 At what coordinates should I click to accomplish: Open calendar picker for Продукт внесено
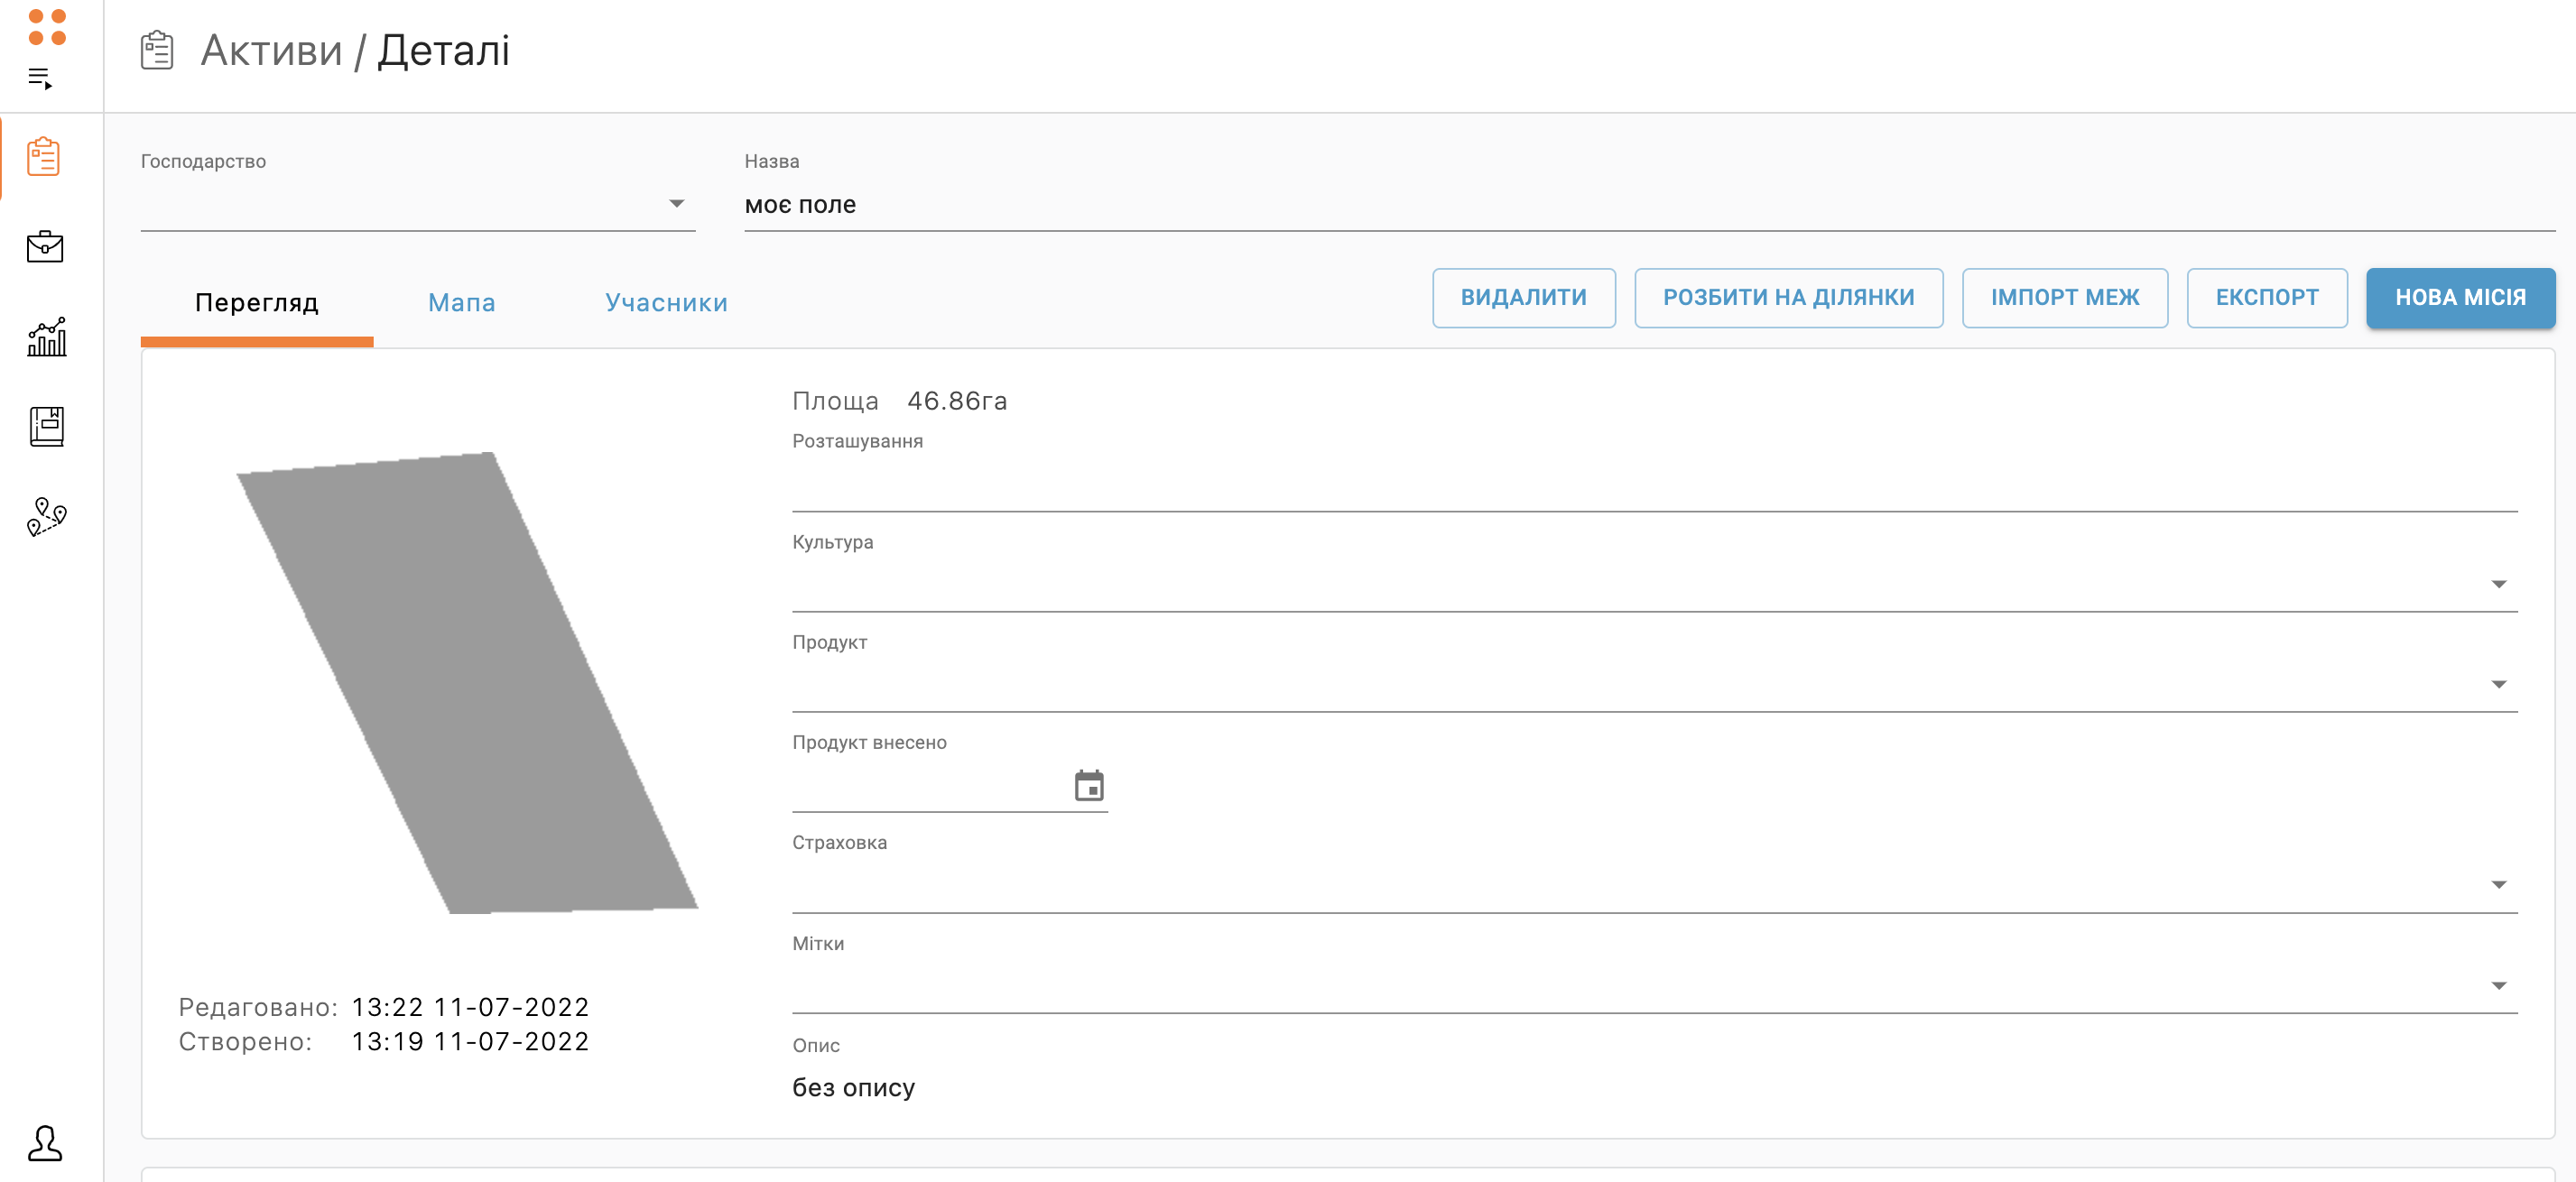tap(1088, 786)
